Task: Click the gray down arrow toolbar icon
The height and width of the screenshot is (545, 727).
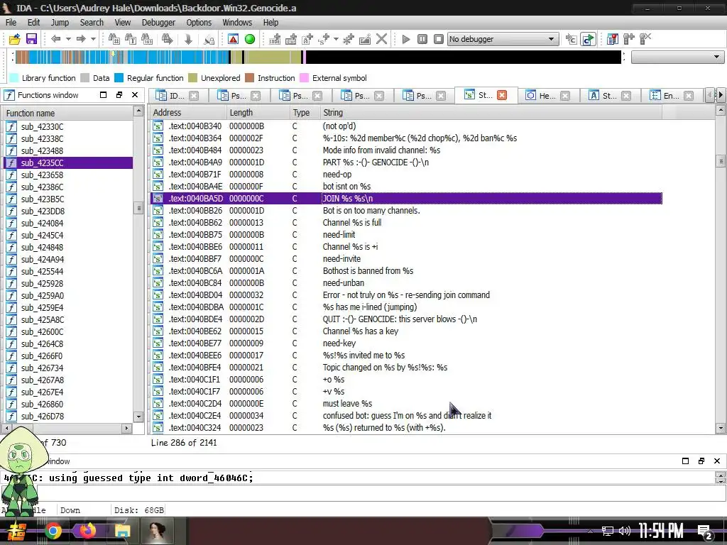Action: coord(188,40)
